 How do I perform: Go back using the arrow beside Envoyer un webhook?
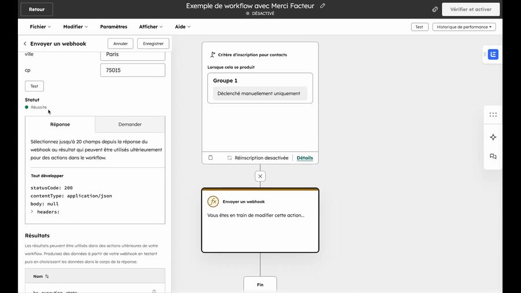[25, 43]
